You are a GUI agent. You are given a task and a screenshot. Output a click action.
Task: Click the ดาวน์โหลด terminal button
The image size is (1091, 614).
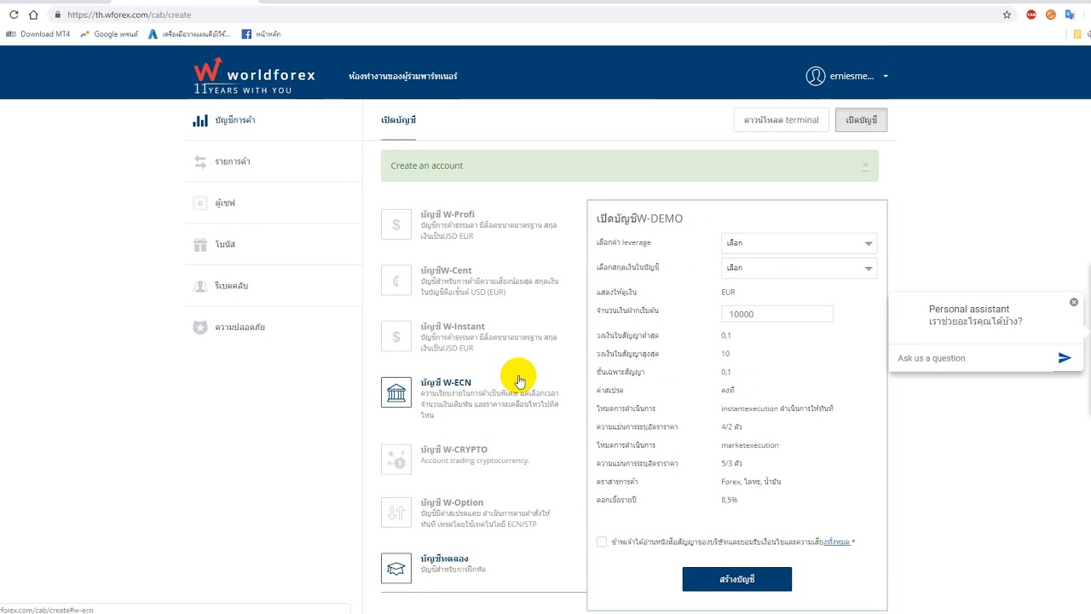[x=781, y=120]
